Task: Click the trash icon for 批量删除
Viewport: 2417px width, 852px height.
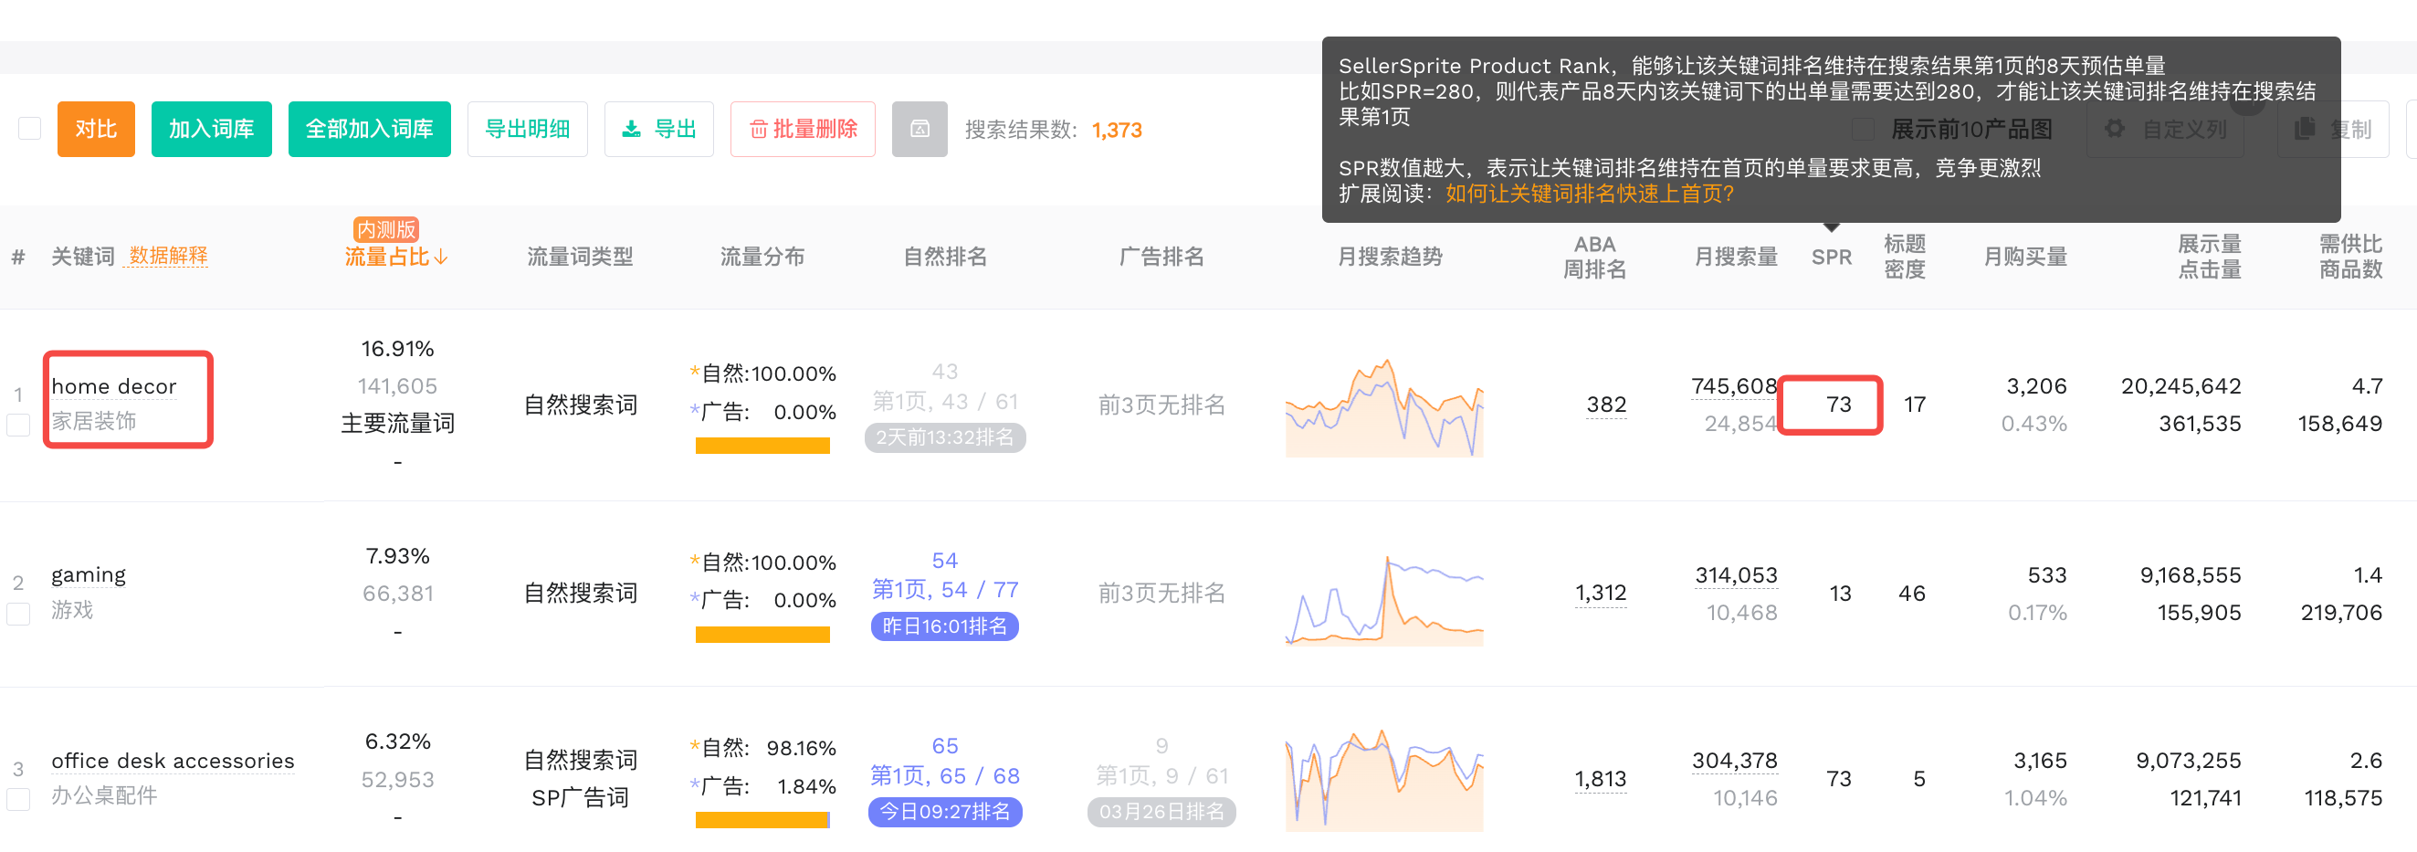Action: coord(757,130)
